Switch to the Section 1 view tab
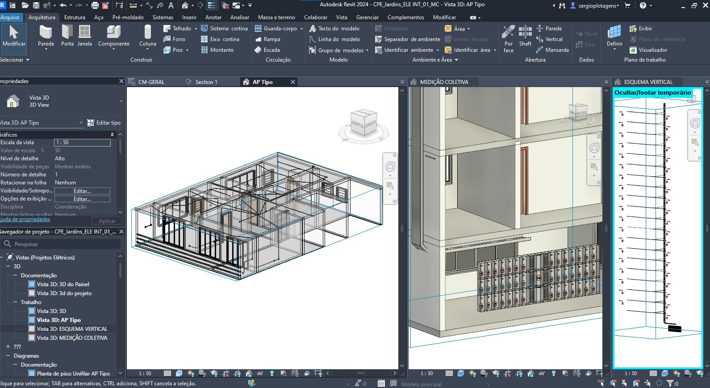Image resolution: width=710 pixels, height=388 pixels. click(x=206, y=82)
